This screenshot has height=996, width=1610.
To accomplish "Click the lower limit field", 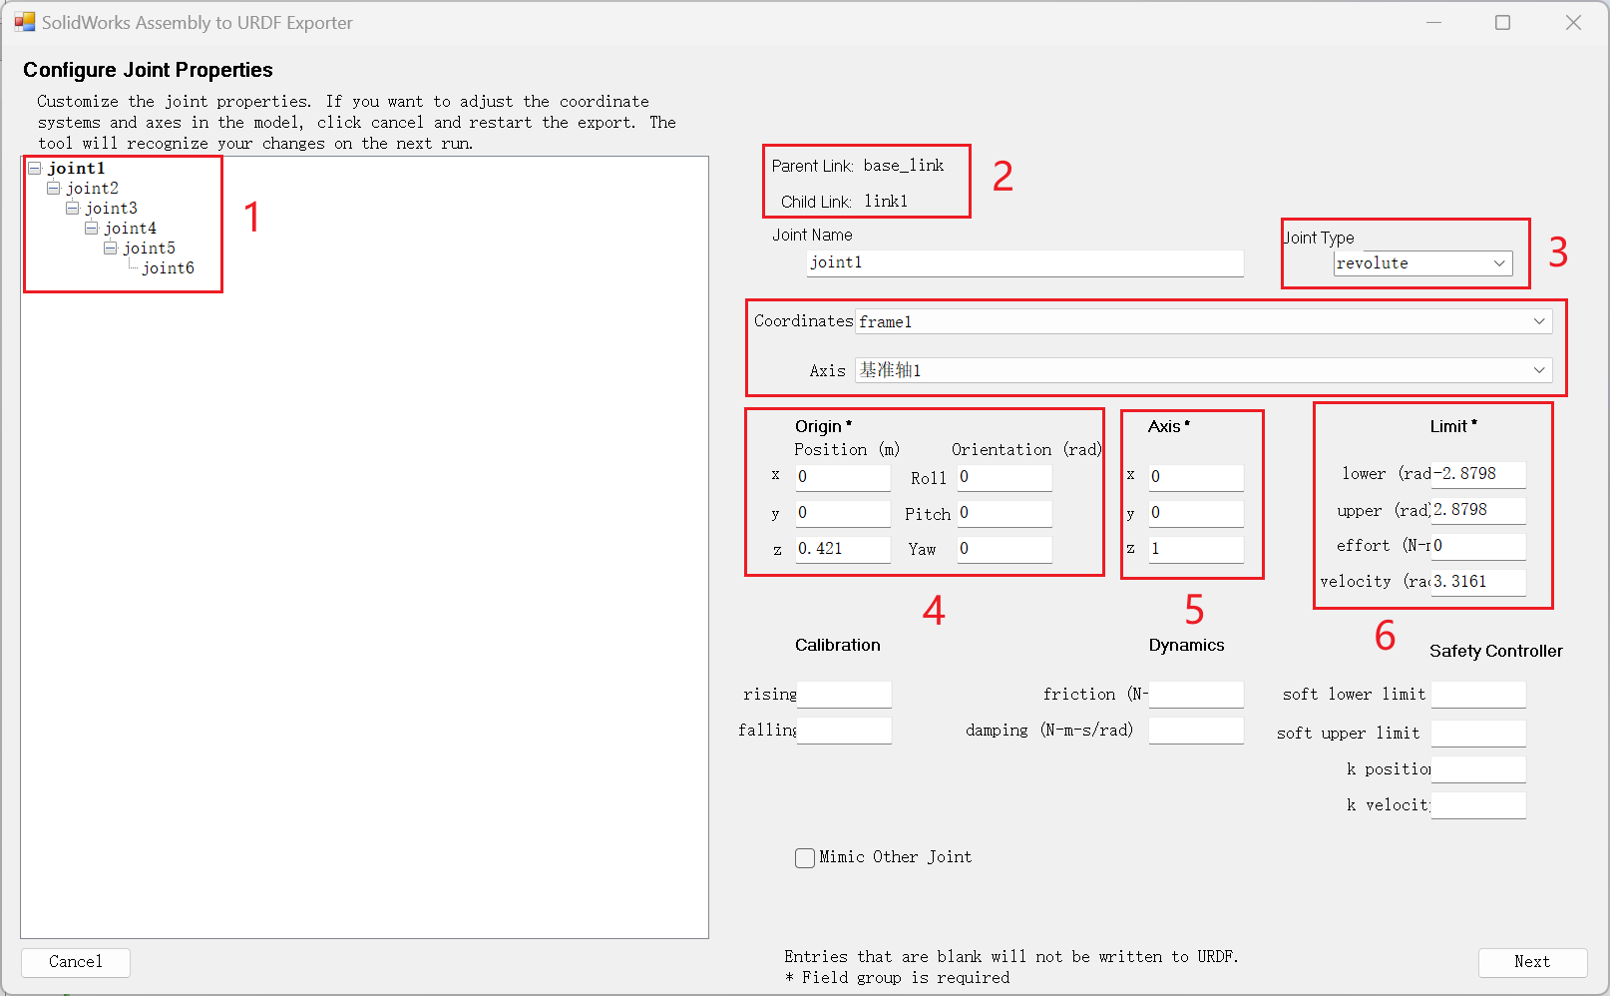I will tap(1477, 474).
